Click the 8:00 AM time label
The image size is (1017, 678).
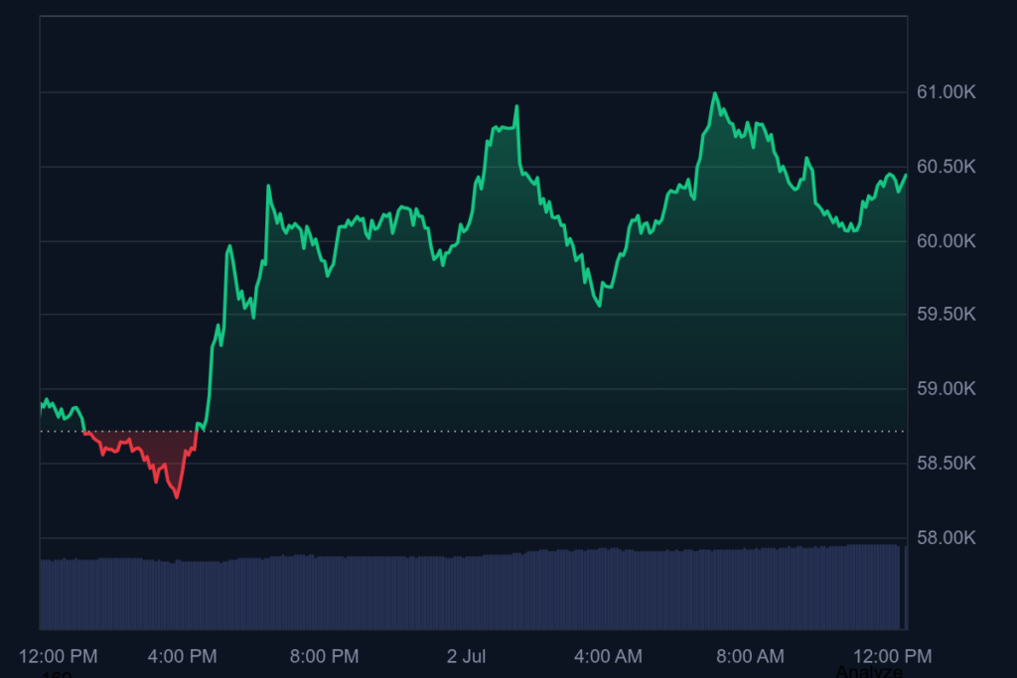(751, 656)
